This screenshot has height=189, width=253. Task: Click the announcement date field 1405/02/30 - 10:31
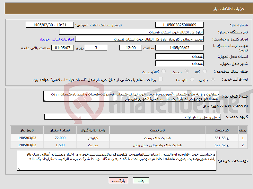[x=50, y=25]
